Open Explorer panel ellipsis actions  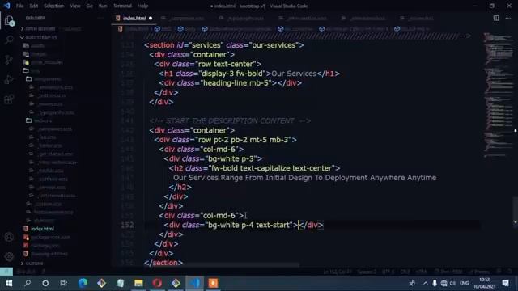click(100, 18)
